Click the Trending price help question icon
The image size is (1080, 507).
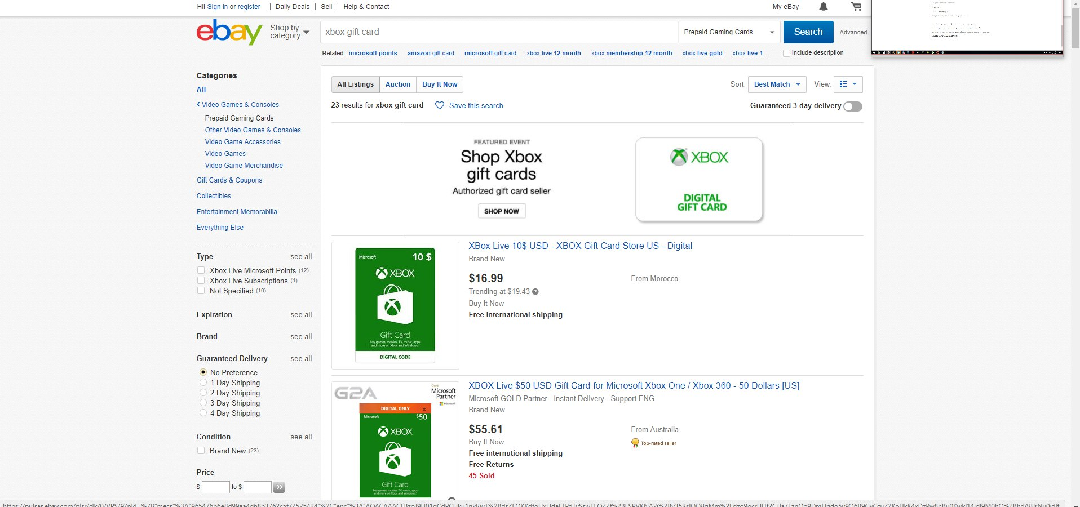tap(535, 292)
